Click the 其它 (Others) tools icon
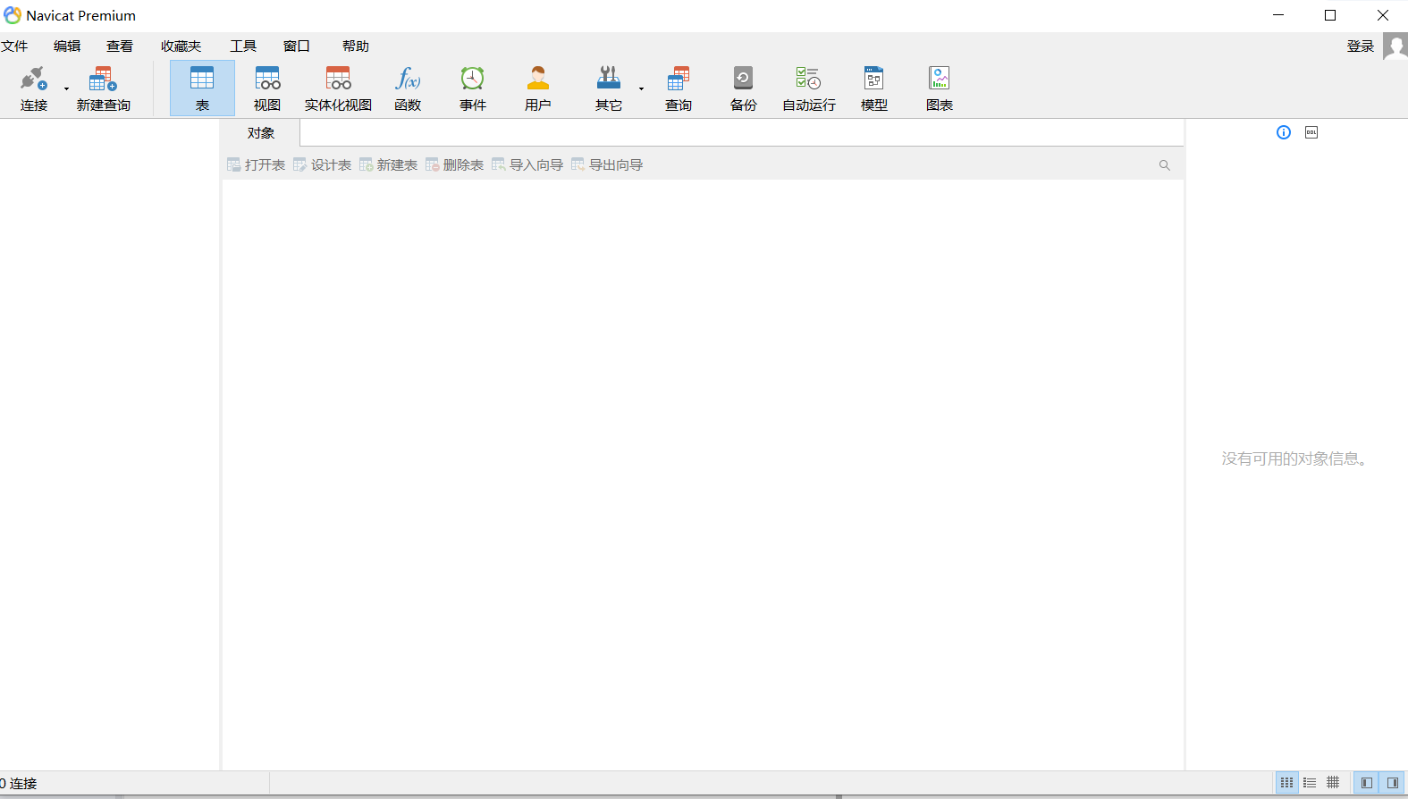This screenshot has height=799, width=1408. (609, 88)
